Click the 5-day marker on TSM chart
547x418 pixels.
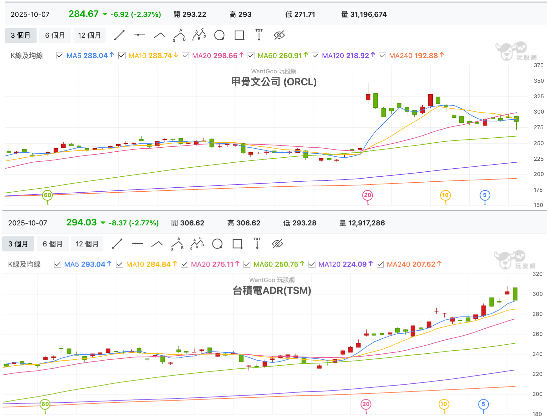[483, 404]
